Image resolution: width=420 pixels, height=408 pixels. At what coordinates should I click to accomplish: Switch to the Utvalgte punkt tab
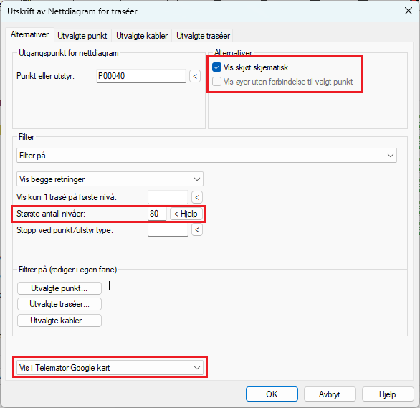(x=82, y=36)
